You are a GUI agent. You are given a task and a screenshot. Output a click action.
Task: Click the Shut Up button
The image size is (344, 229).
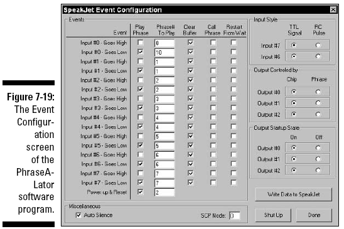pyautogui.click(x=273, y=215)
